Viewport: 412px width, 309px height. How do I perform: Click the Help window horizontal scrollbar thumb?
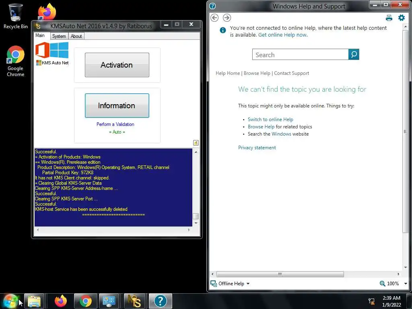tap(280, 274)
